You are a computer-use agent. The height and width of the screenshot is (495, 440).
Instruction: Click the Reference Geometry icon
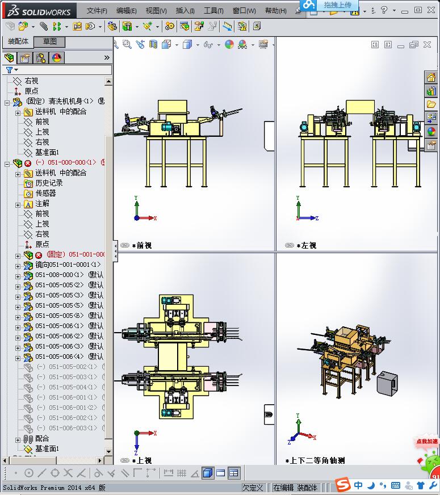pyautogui.click(x=148, y=26)
